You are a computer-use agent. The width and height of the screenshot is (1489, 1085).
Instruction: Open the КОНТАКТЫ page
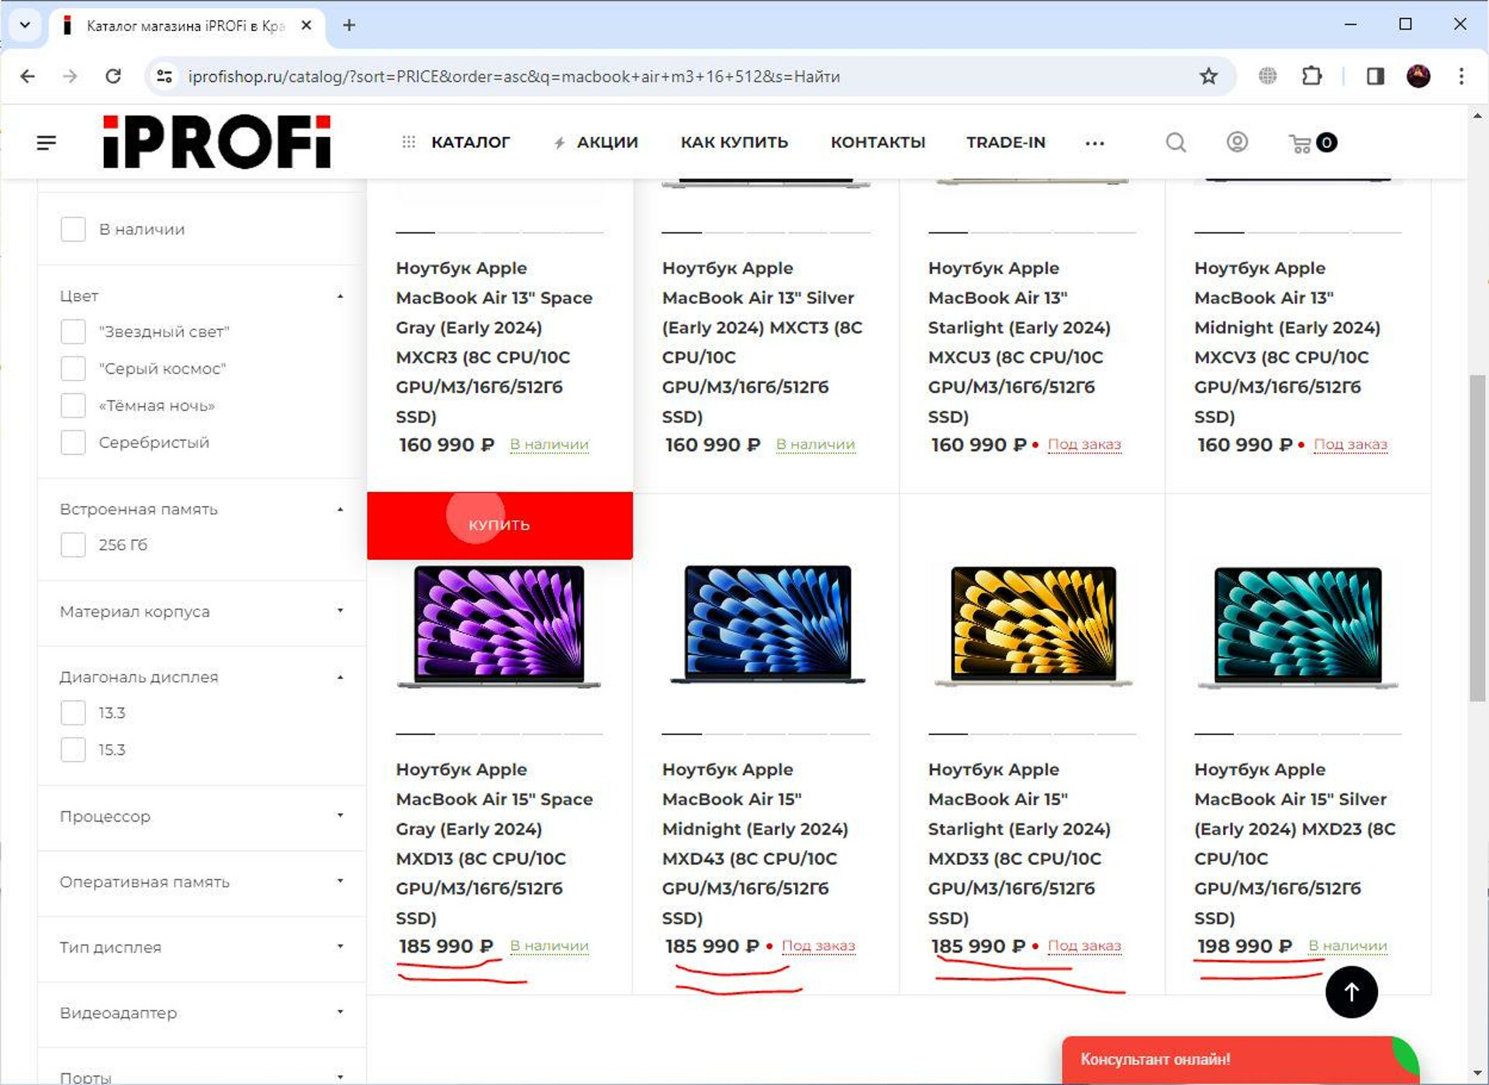[x=878, y=143]
